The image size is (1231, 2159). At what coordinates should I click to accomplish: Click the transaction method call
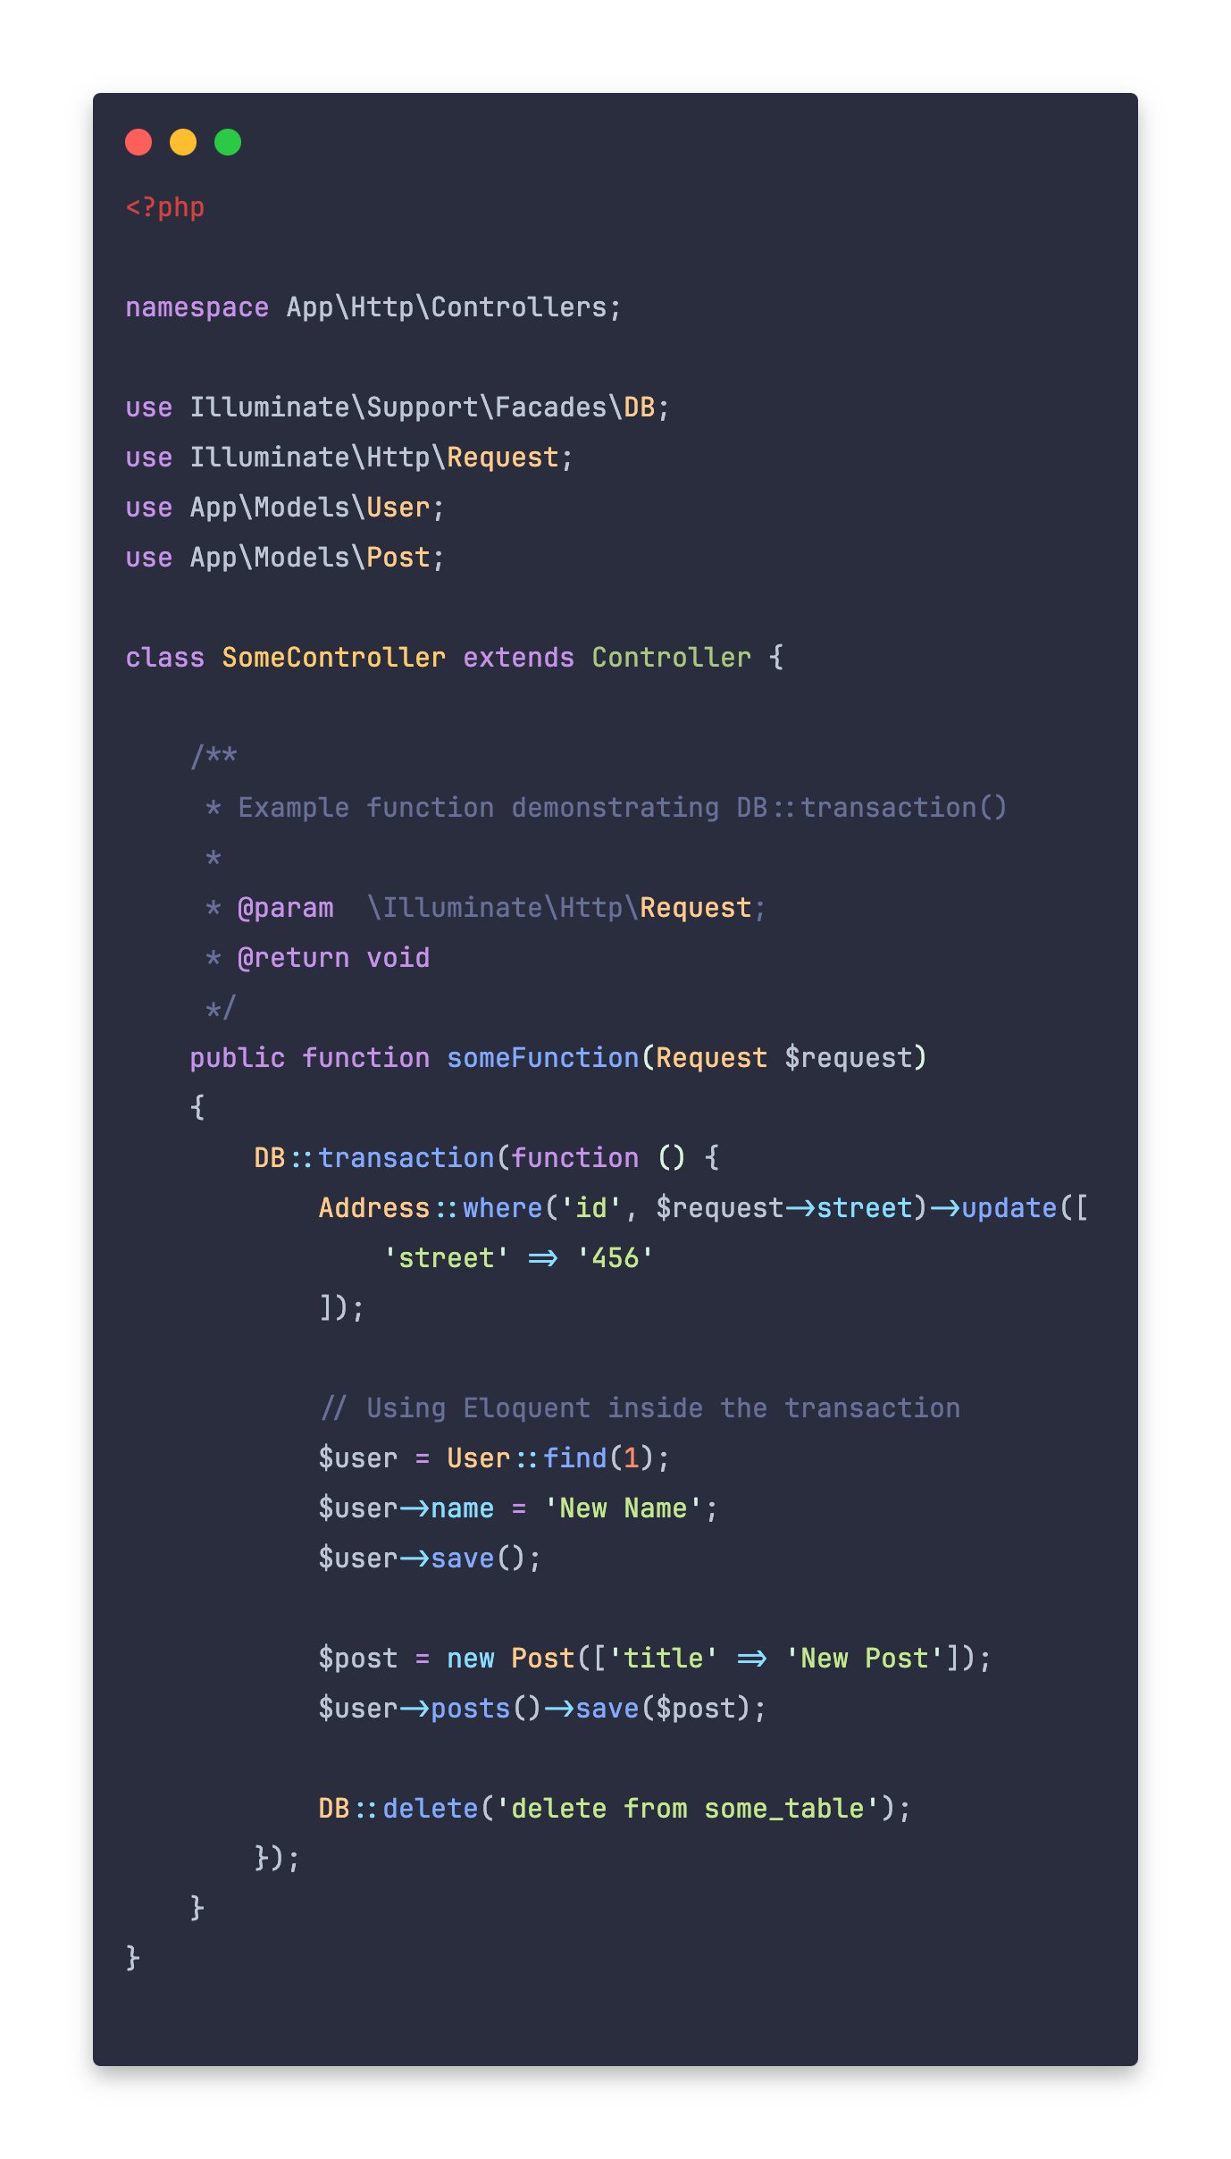406,1158
